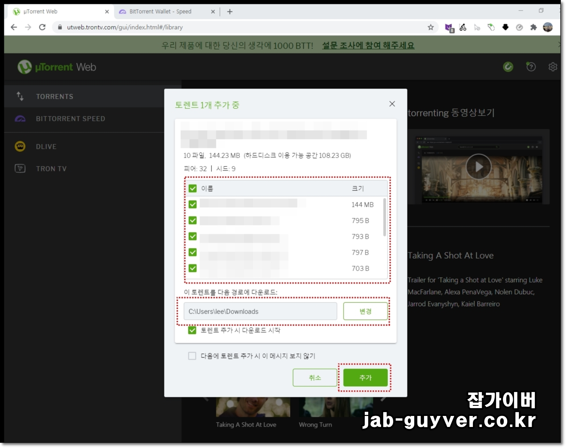Click the gray circular extension icon
566x448 pixels.
click(519, 27)
